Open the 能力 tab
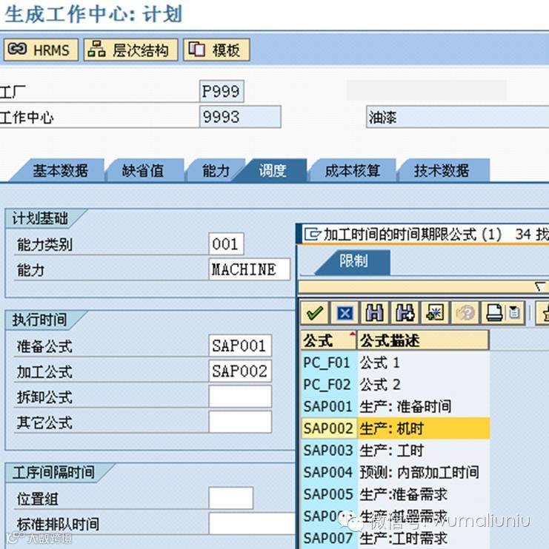 pyautogui.click(x=216, y=171)
